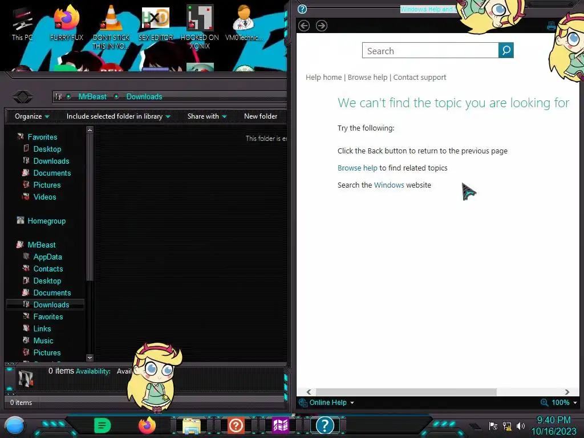Select the MrBeast user folder node
584x438 pixels.
tap(41, 245)
